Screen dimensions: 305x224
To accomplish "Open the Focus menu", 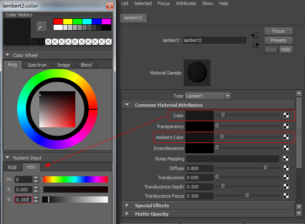I will [x=164, y=3].
